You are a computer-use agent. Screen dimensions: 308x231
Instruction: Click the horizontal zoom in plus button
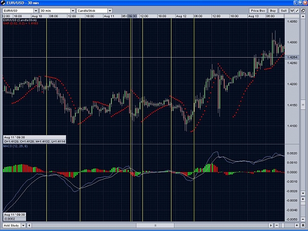point(297,225)
